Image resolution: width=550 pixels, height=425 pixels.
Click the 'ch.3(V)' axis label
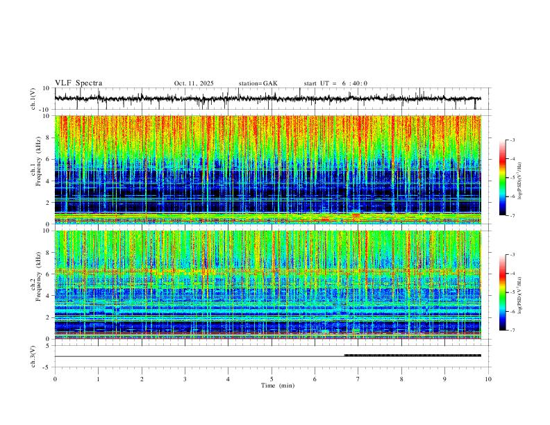(33, 357)
